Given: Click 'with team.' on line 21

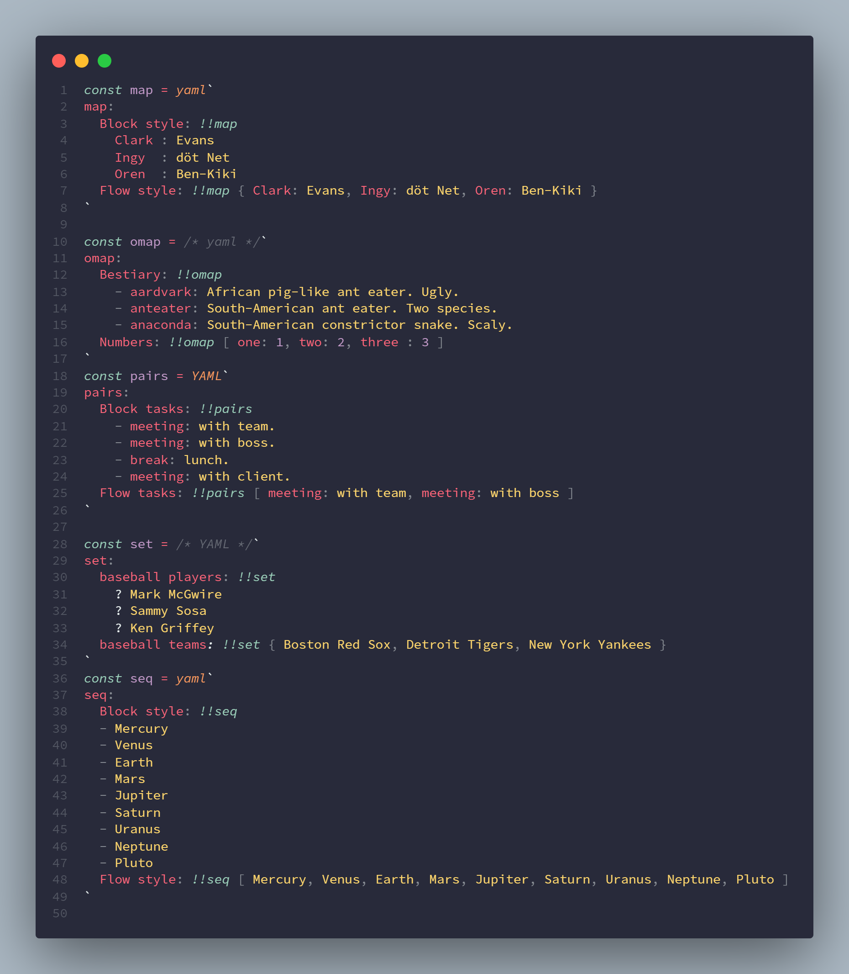Looking at the screenshot, I should 237,426.
